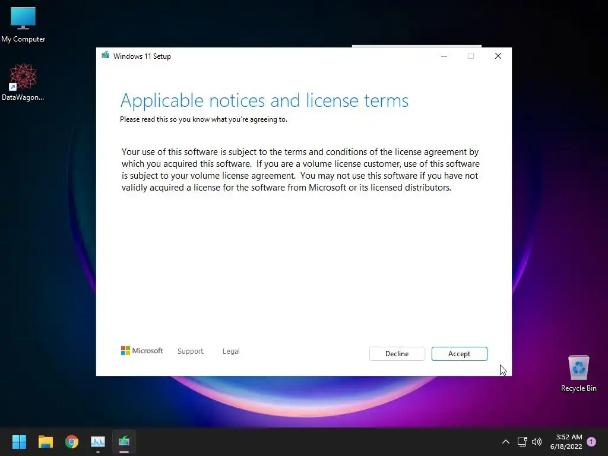608x456 pixels.
Task: Open File Explorer from taskbar
Action: click(45, 442)
